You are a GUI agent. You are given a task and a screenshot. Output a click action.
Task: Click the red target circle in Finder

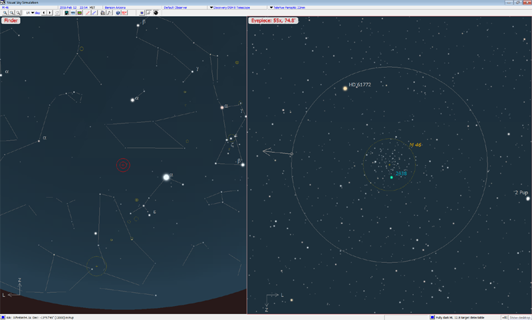coord(123,165)
